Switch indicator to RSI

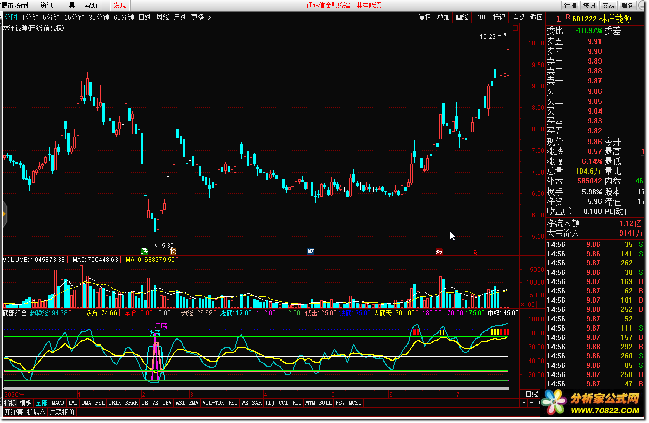(x=233, y=403)
